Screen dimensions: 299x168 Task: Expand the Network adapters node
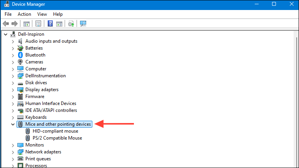click(x=13, y=152)
